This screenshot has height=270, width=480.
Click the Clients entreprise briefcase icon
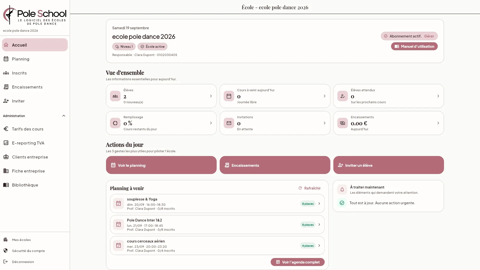coord(6,157)
